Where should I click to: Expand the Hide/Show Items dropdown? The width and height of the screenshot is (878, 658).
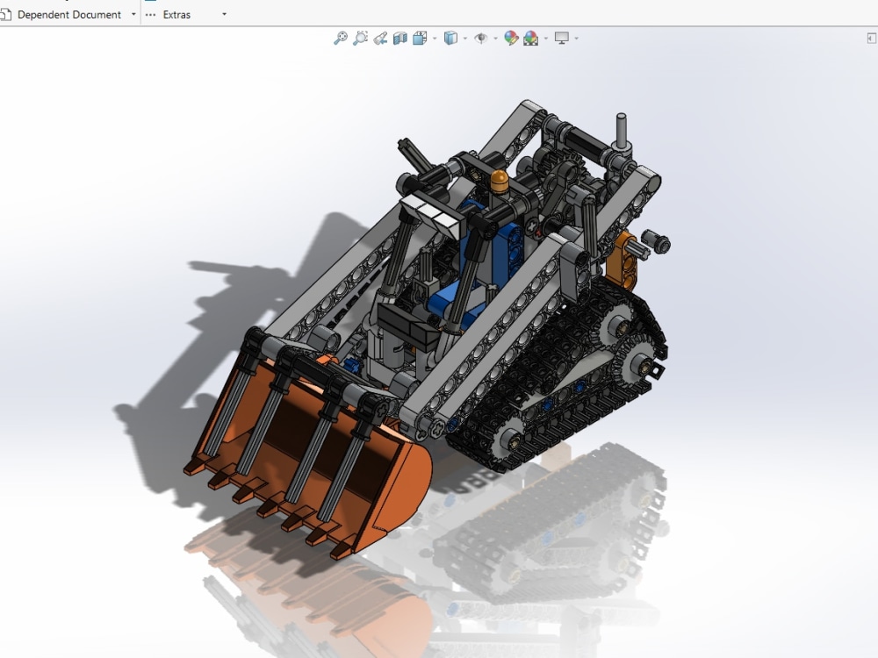[495, 39]
